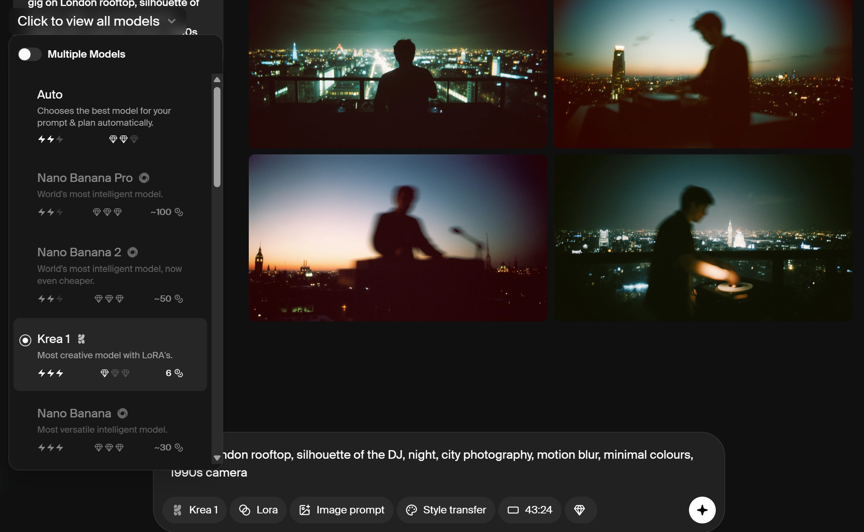Click the Krea 1 logo icon in model list

pos(81,339)
